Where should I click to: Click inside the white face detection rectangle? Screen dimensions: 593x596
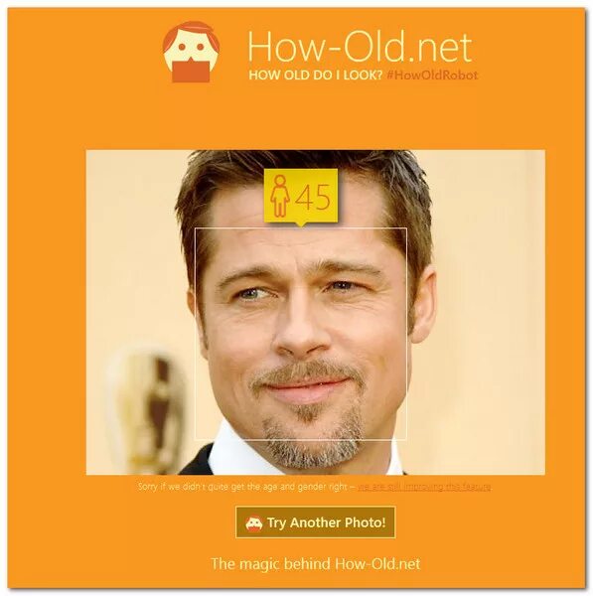[301, 334]
